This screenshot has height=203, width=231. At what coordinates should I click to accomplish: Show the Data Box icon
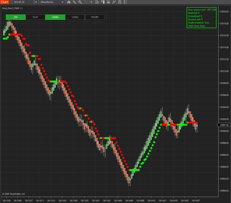(97, 2)
